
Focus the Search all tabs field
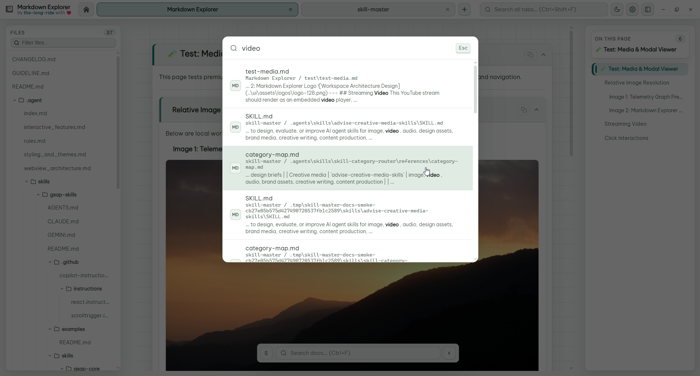tap(544, 9)
